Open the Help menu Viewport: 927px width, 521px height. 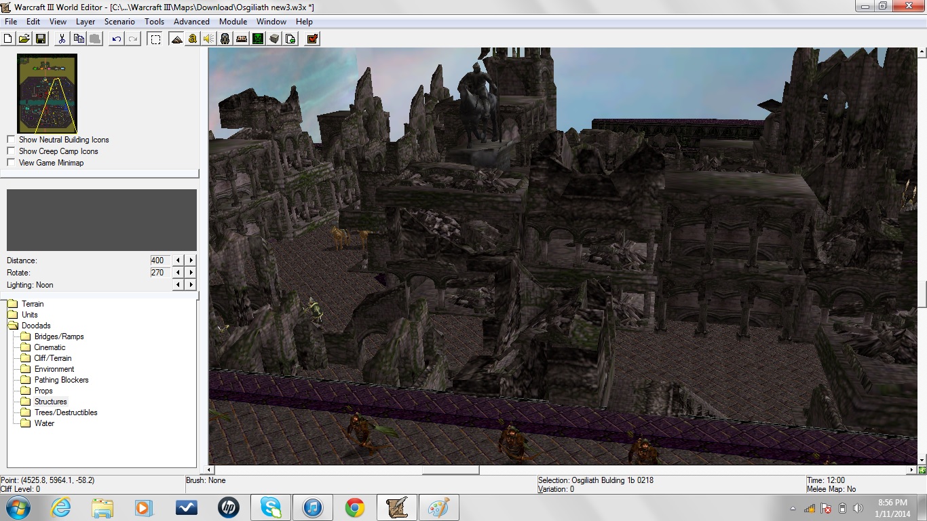click(x=304, y=22)
